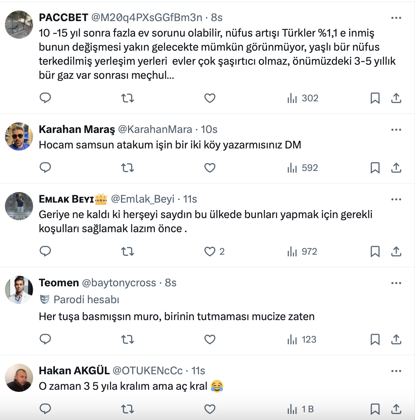Click Teomen's profile avatar
Image resolution: width=415 pixels, height=420 pixels.
pyautogui.click(x=19, y=289)
